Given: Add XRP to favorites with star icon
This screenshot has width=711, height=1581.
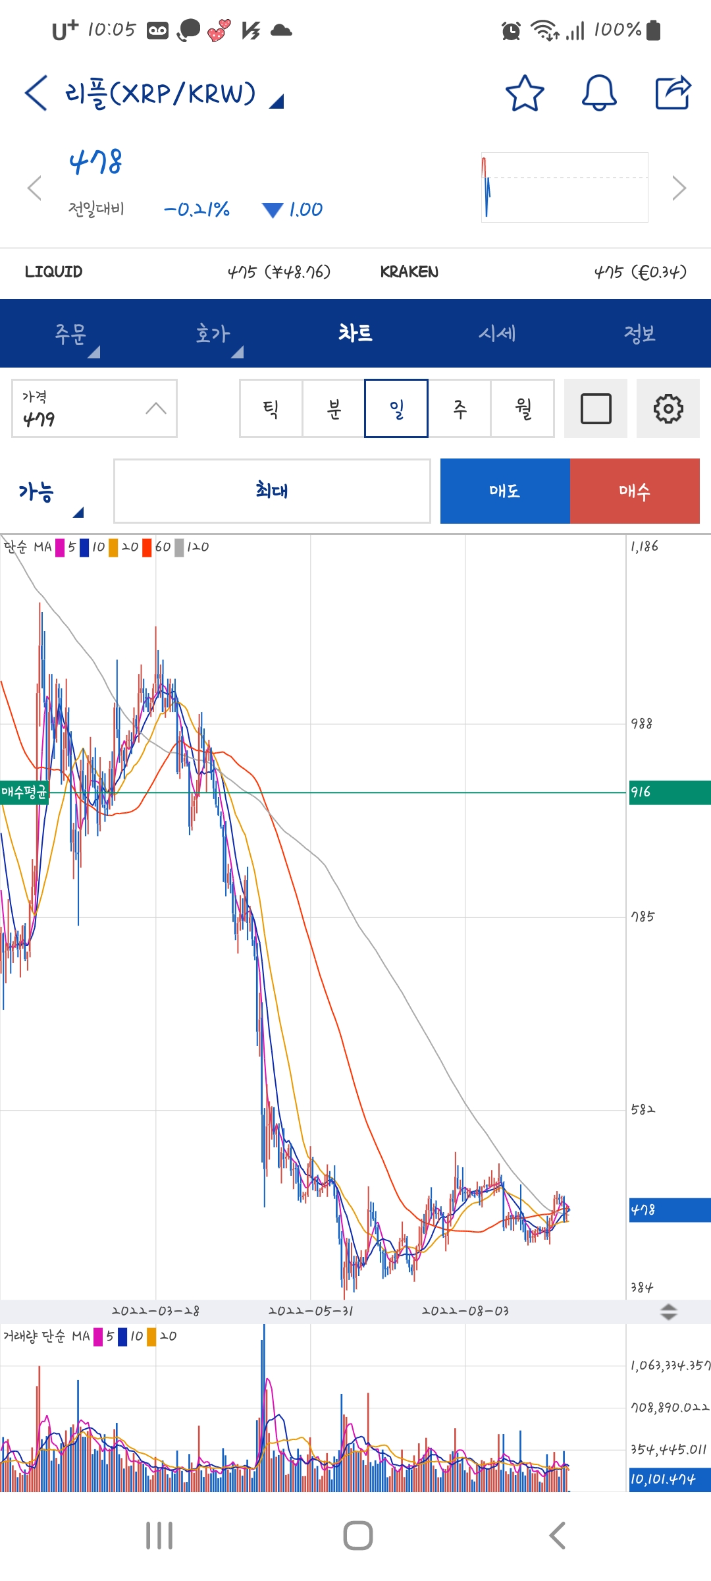Looking at the screenshot, I should click(x=525, y=93).
